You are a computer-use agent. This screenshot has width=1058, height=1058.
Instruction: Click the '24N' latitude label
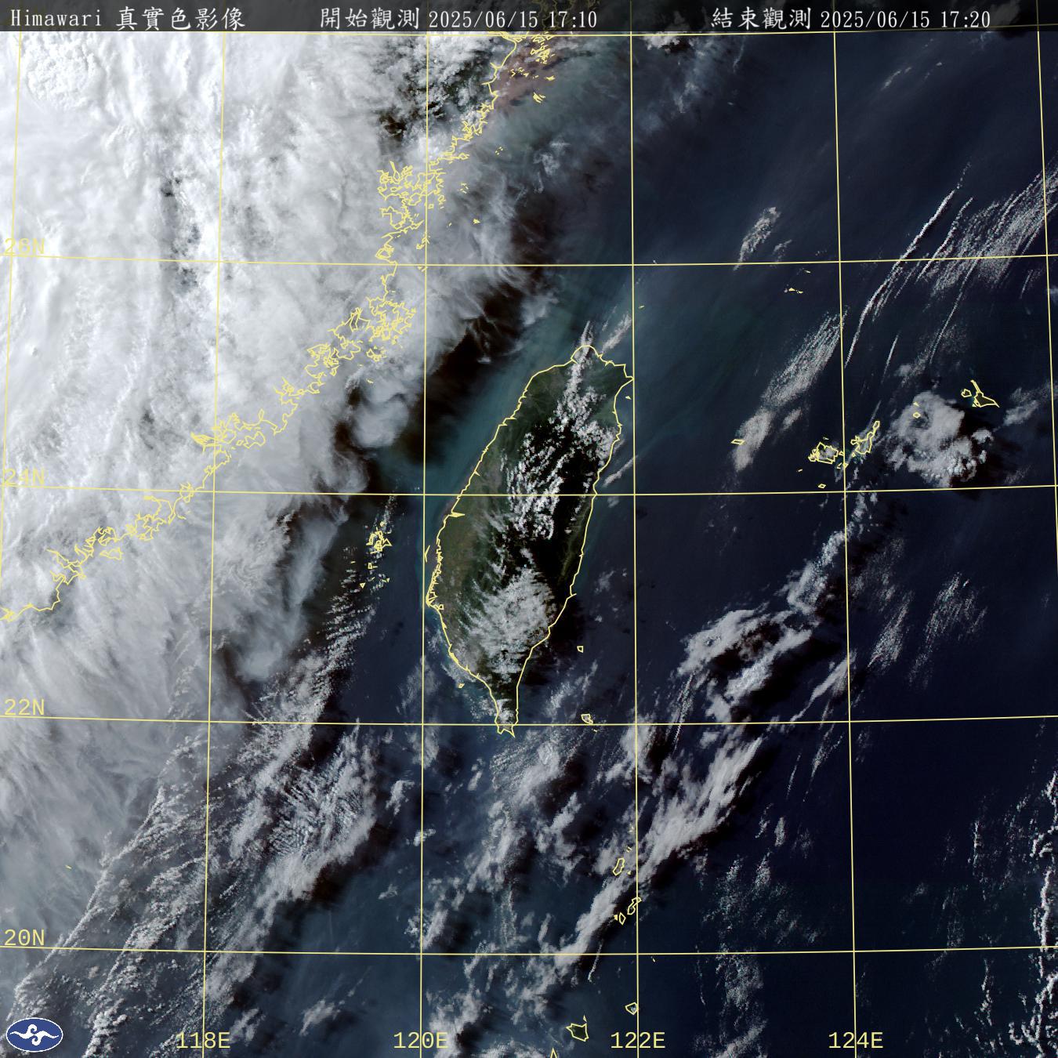(25, 477)
